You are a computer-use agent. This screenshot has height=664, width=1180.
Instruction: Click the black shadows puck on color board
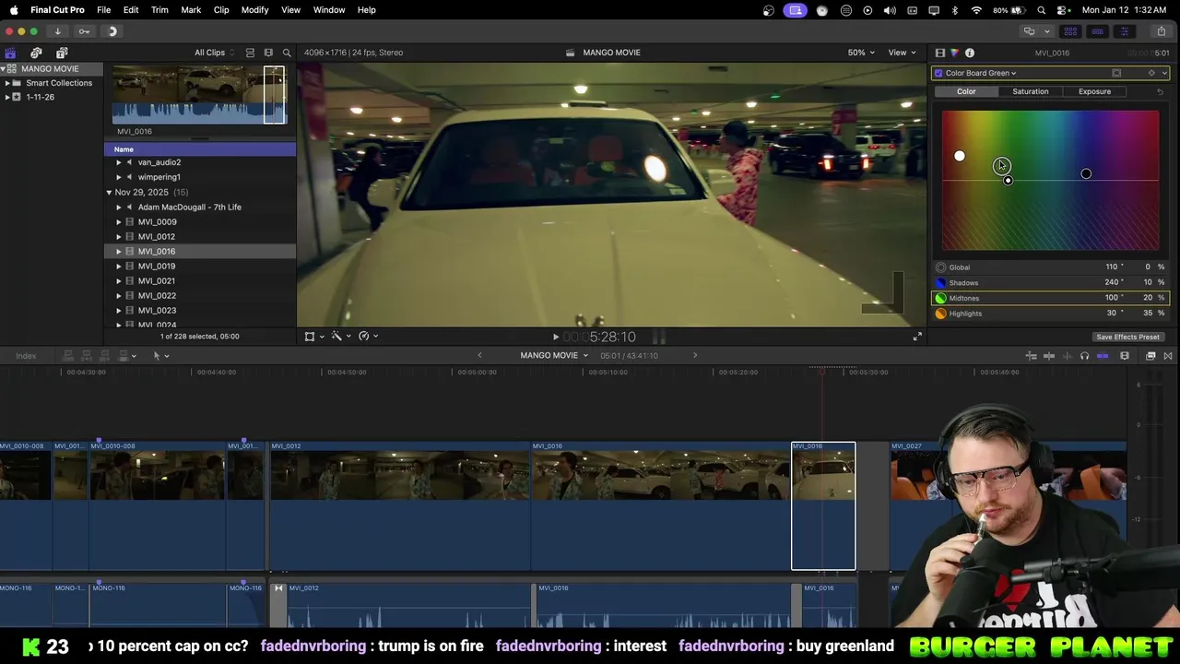click(x=1086, y=173)
